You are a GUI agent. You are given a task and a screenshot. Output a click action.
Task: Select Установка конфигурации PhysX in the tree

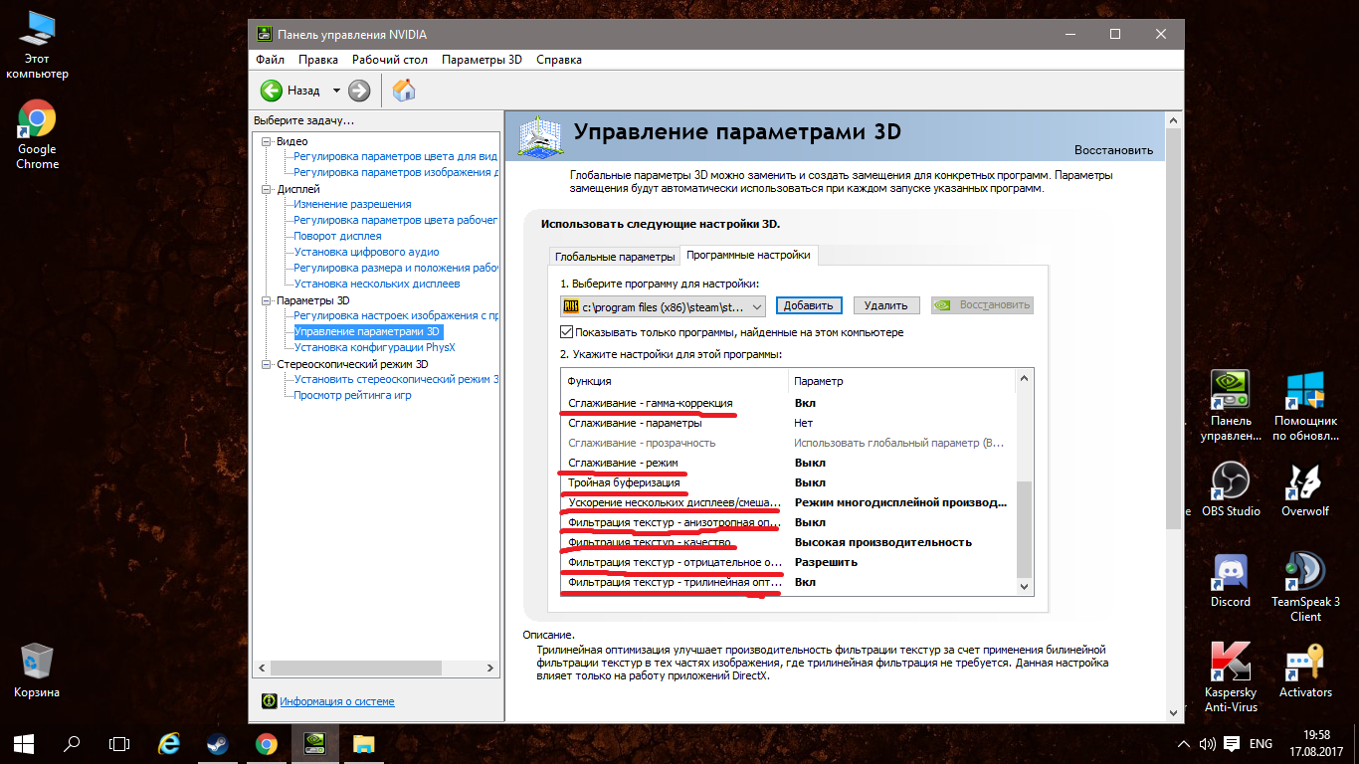(374, 348)
